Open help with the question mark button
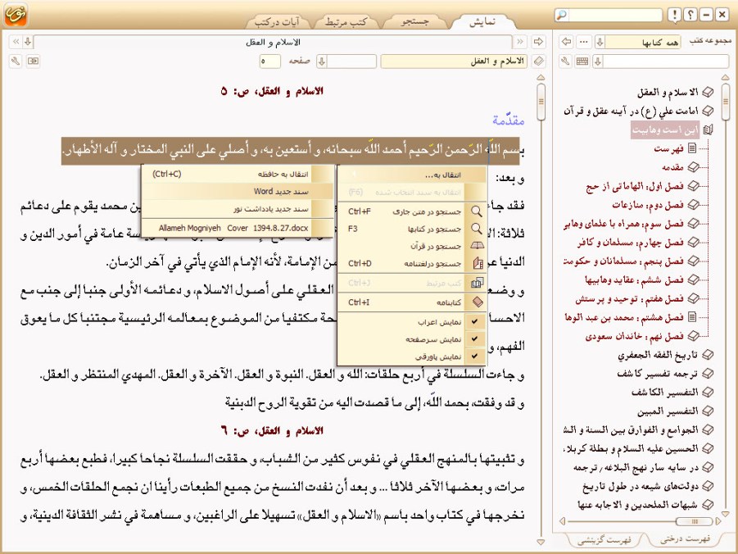 pyautogui.click(x=690, y=15)
